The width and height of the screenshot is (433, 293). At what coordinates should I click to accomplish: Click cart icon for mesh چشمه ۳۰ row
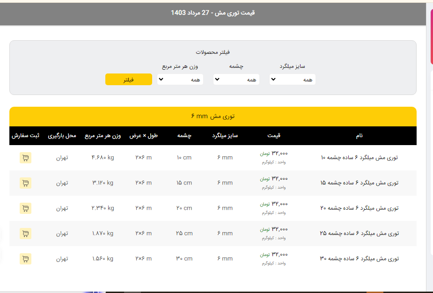(x=25, y=258)
